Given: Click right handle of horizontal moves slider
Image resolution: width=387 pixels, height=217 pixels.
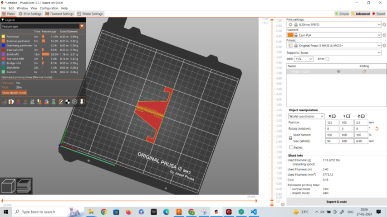Looking at the screenshot, I should tap(256, 201).
